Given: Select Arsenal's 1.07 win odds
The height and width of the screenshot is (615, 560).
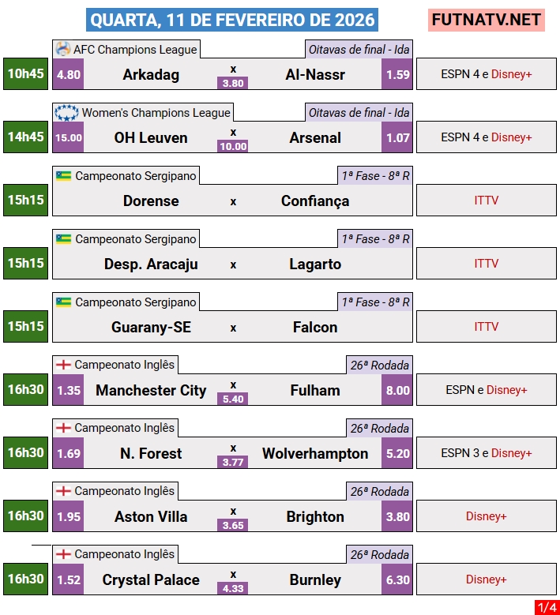Looking at the screenshot, I should click(397, 138).
